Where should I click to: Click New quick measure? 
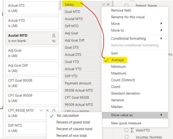[135, 123]
